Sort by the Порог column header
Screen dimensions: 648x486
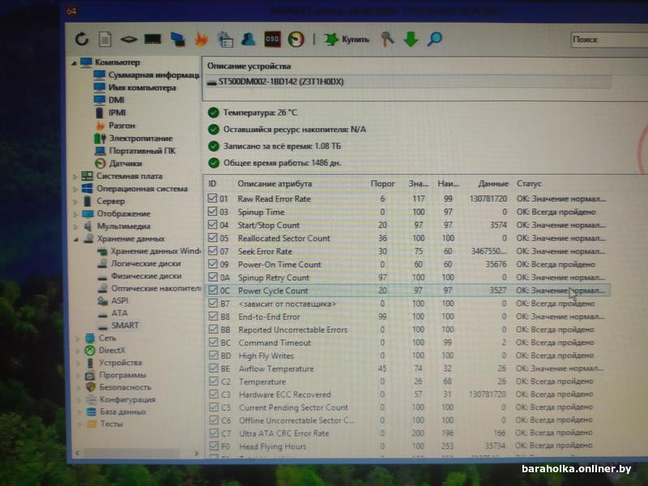click(x=382, y=184)
